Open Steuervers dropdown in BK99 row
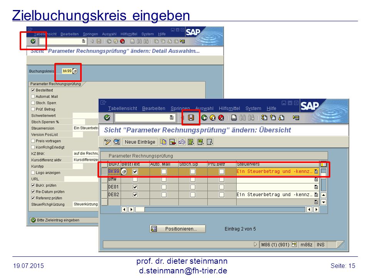370x278 pixels. click(x=316, y=171)
